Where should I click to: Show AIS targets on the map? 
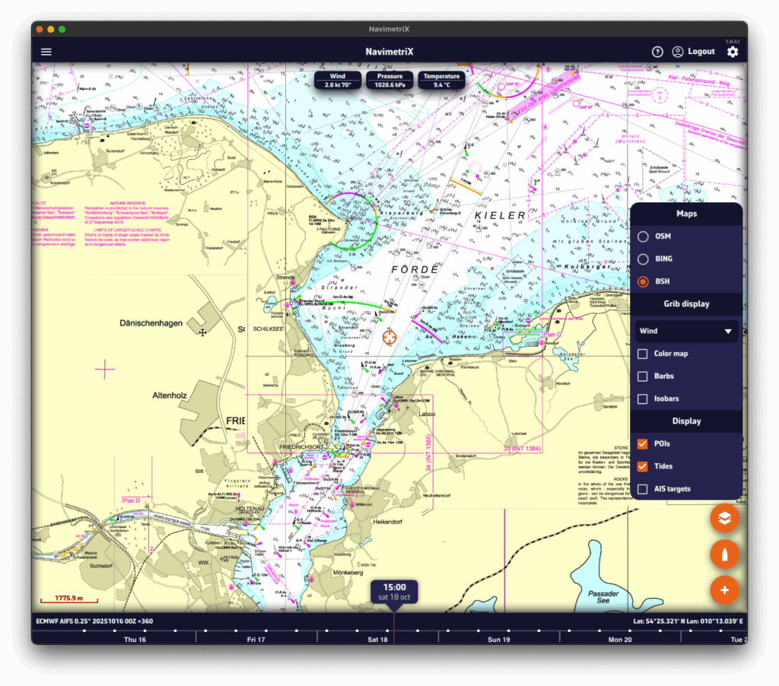pos(643,489)
